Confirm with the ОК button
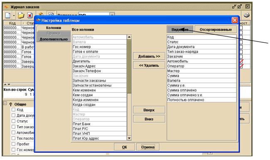The width and height of the screenshot is (270, 160). pyautogui.click(x=124, y=147)
